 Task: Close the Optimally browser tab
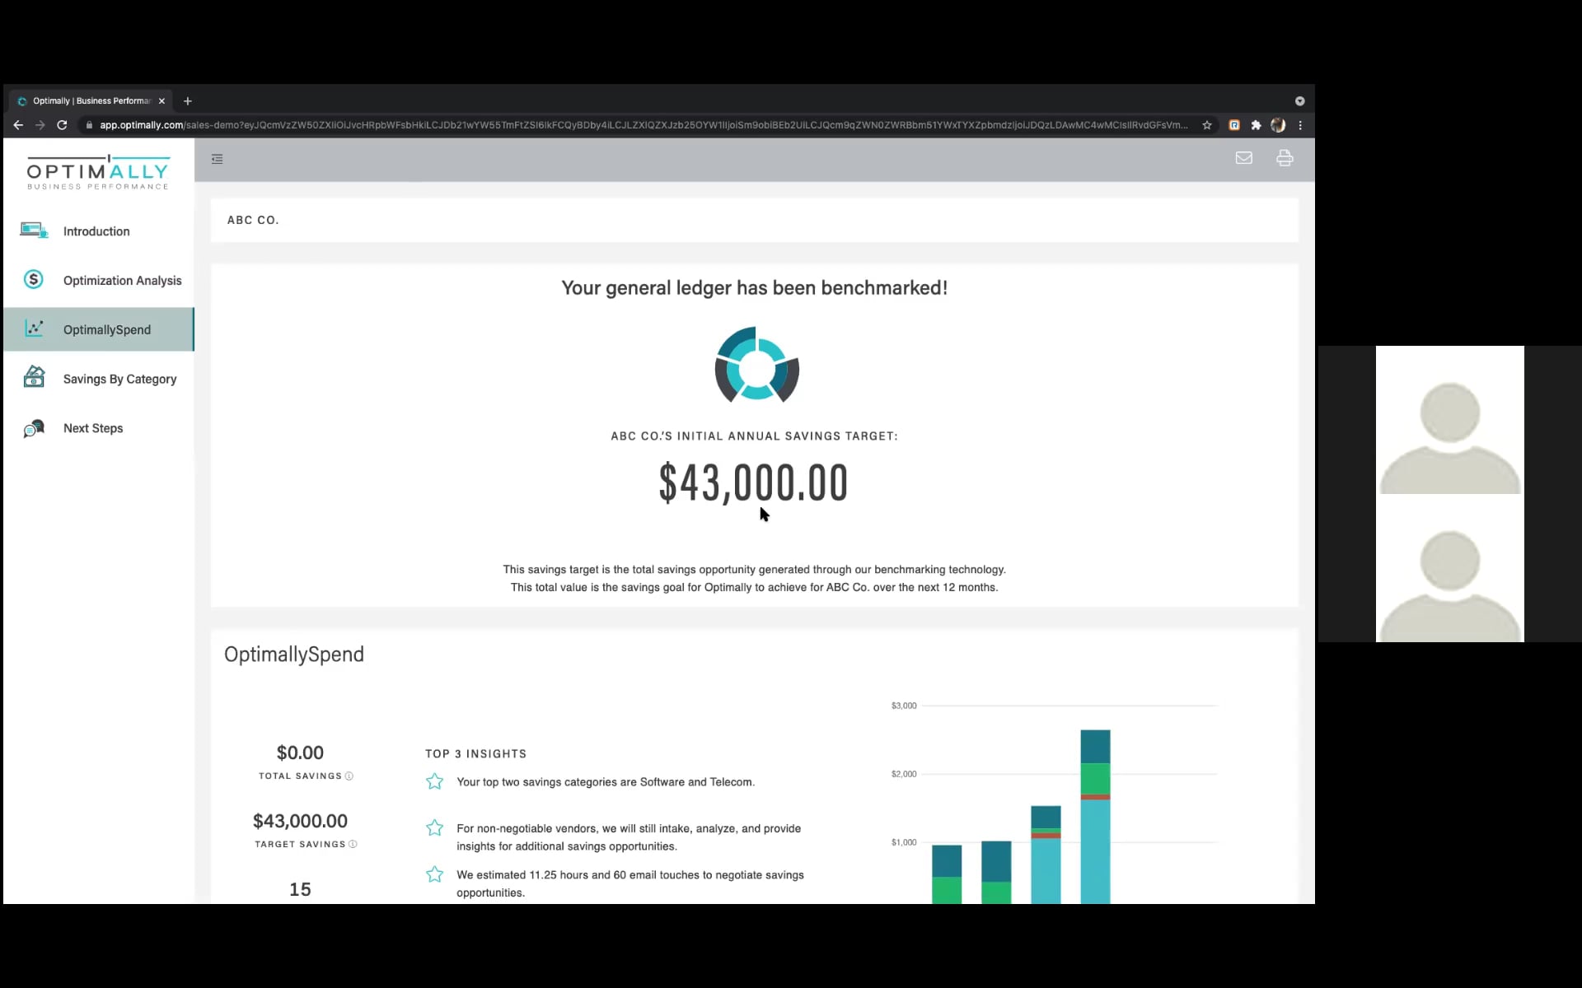tap(161, 101)
